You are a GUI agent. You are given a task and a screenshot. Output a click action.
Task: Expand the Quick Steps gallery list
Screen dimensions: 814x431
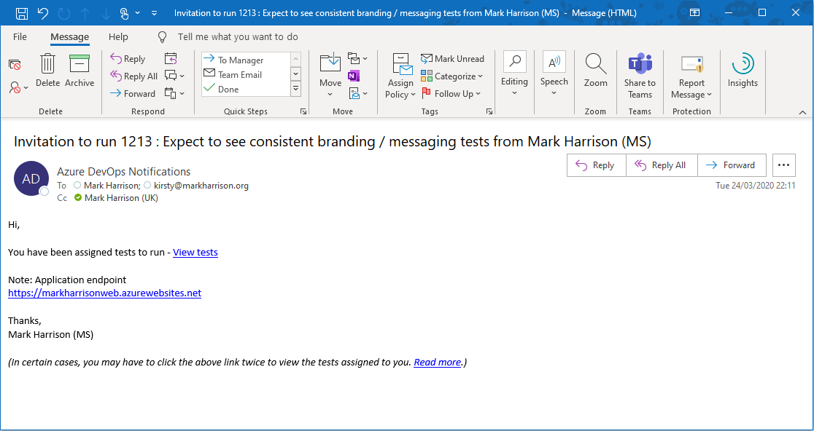[x=295, y=89]
